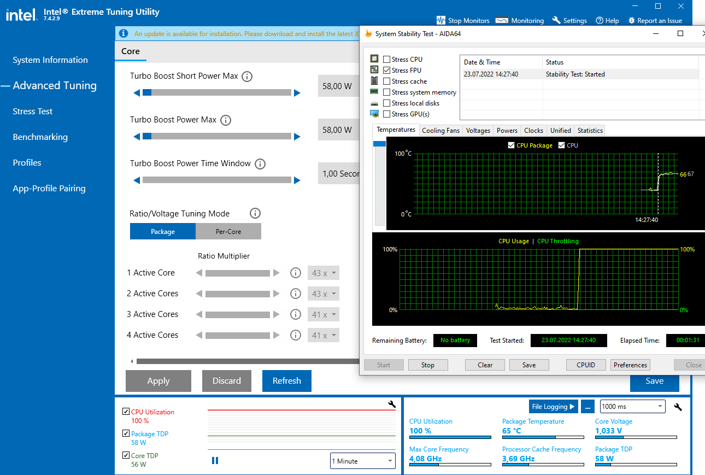Enable Stress system memory checkbox
This screenshot has width=705, height=475.
(387, 92)
